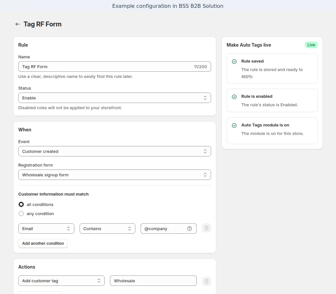Open the Event dropdown showing Customer created
Image resolution: width=336 pixels, height=294 pixels.
(x=115, y=151)
